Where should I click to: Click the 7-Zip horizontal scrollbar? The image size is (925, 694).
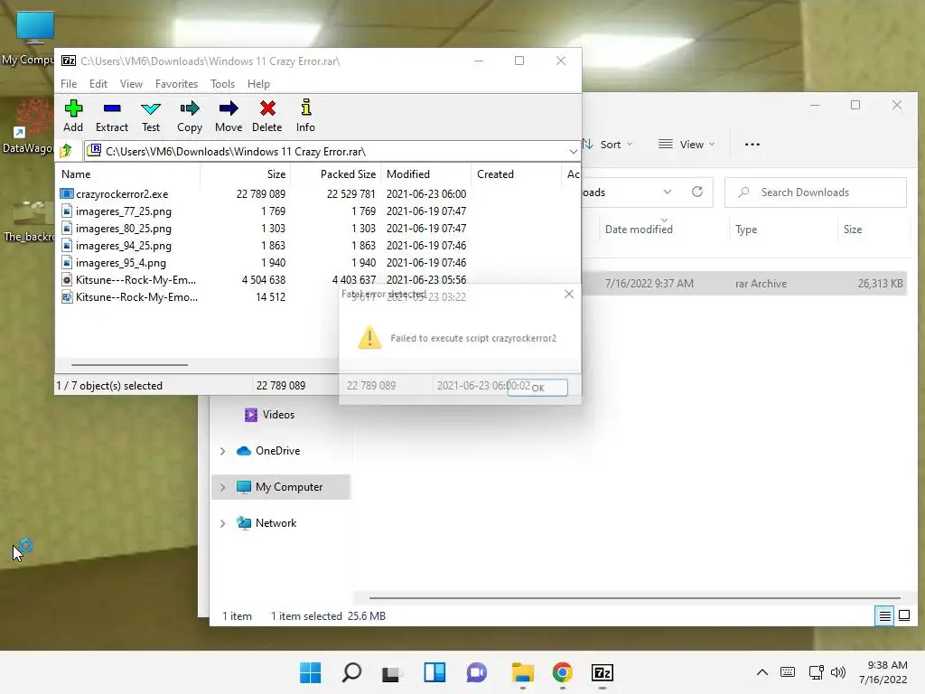[x=130, y=365]
